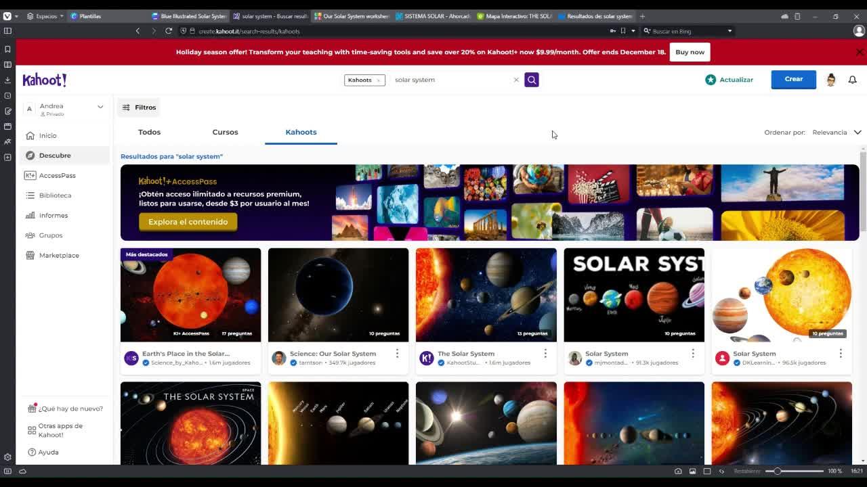Toggle tab tiling icon in status bar
This screenshot has width=867, height=487.
pos(707,471)
